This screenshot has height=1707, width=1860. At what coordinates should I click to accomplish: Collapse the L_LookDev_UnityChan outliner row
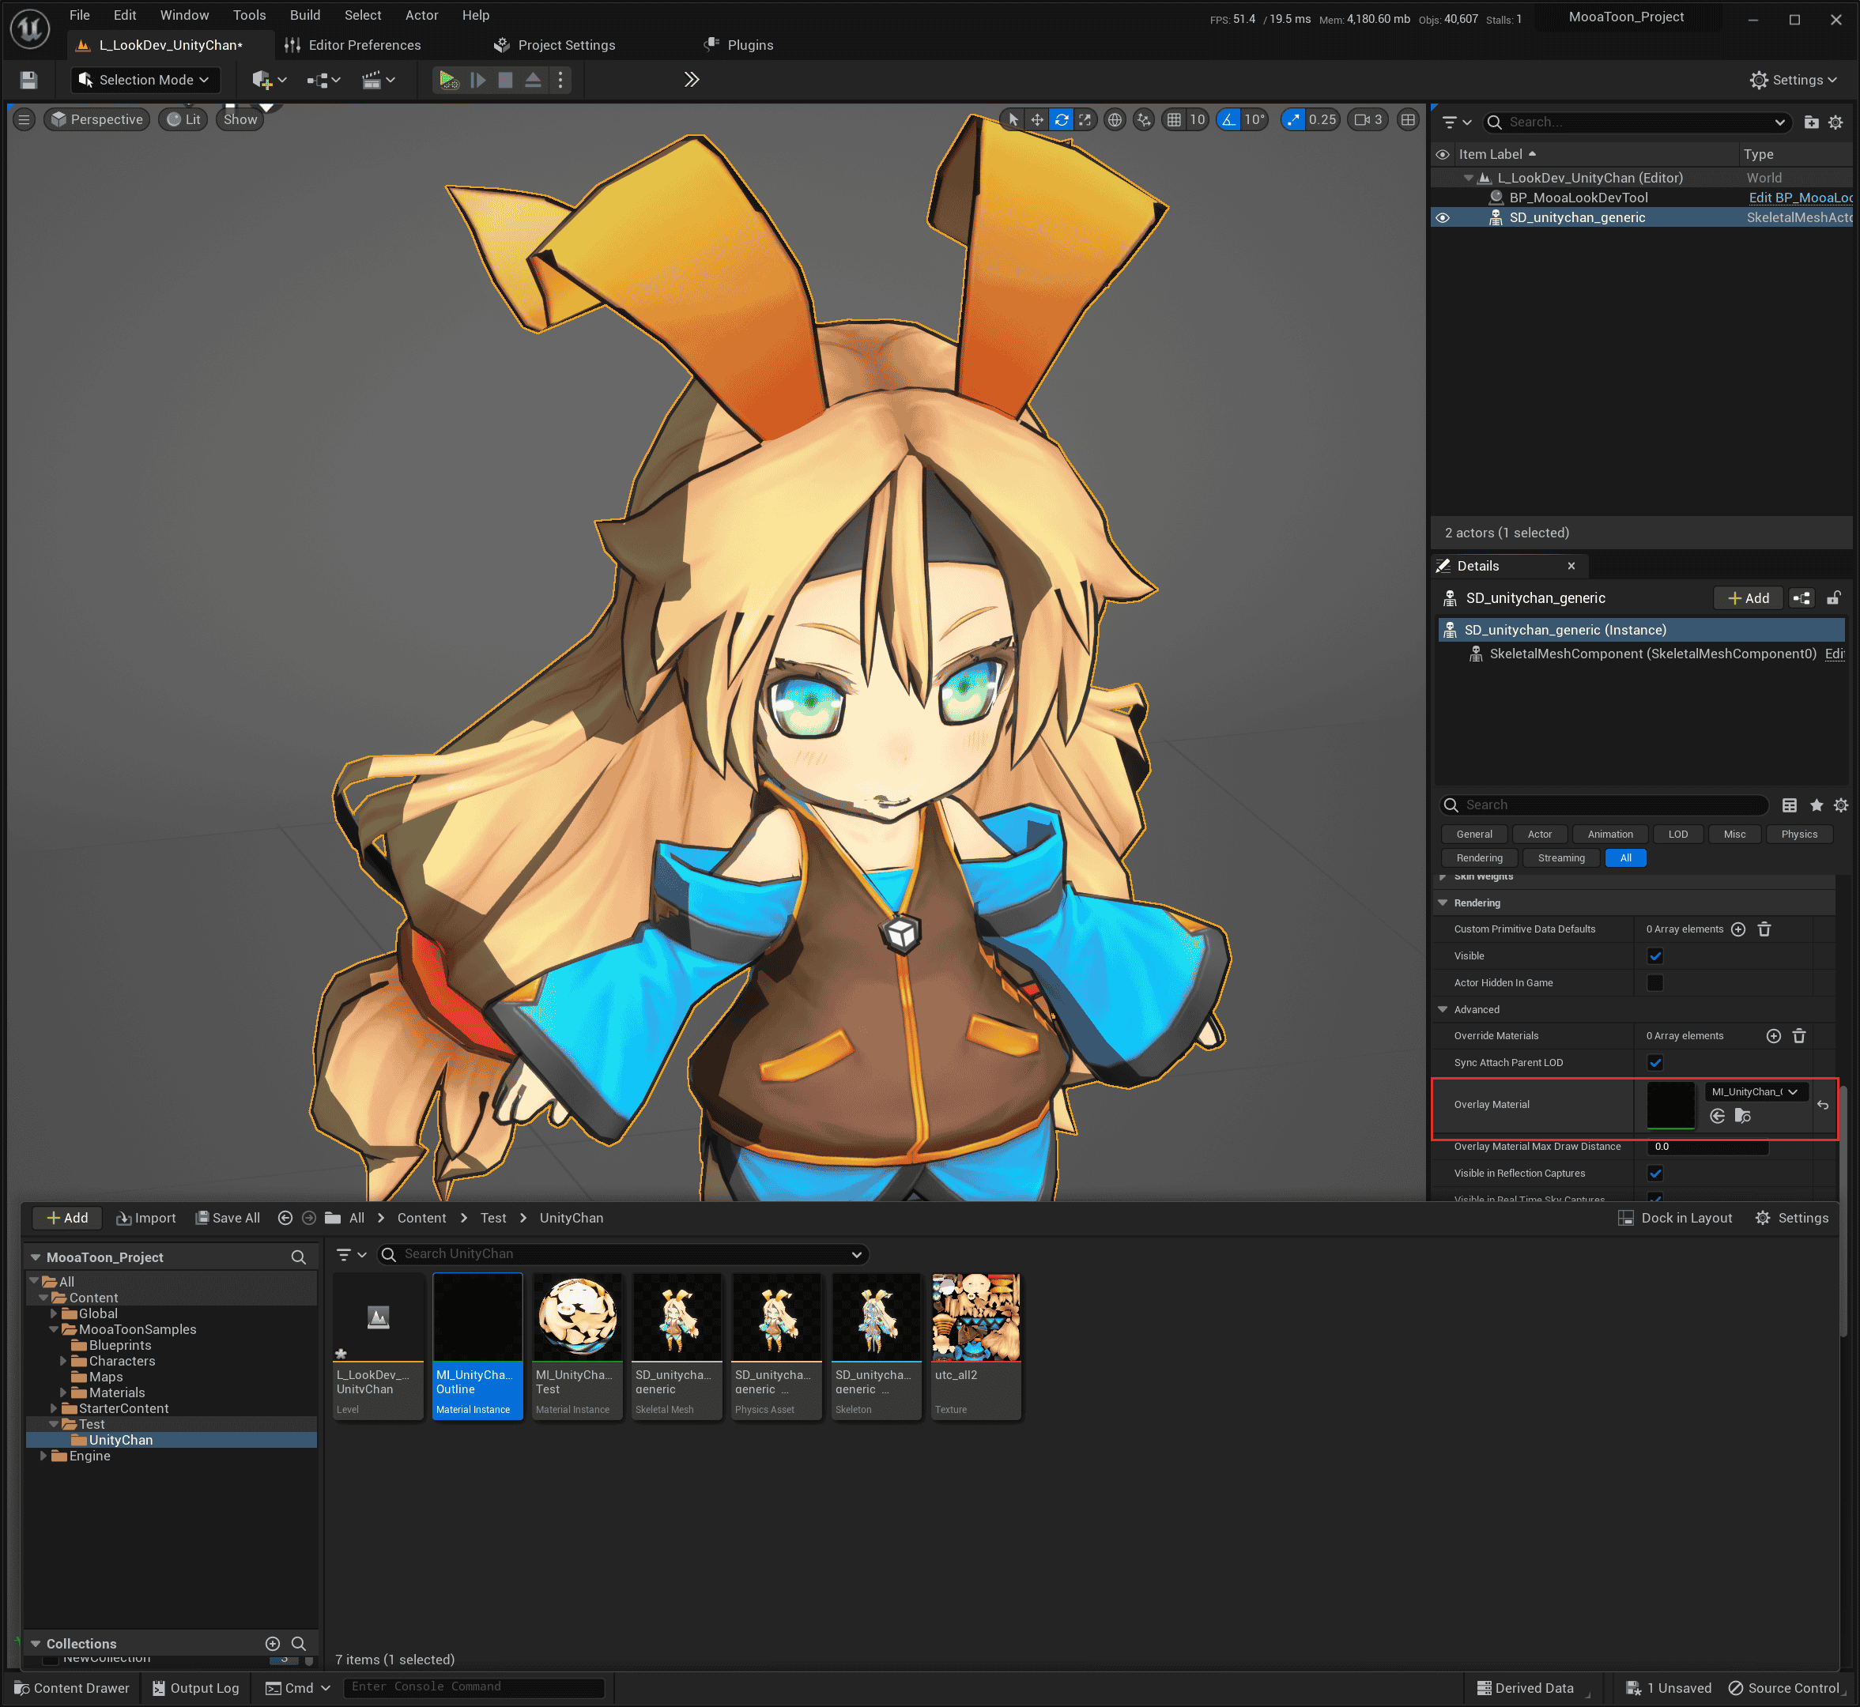click(1468, 179)
